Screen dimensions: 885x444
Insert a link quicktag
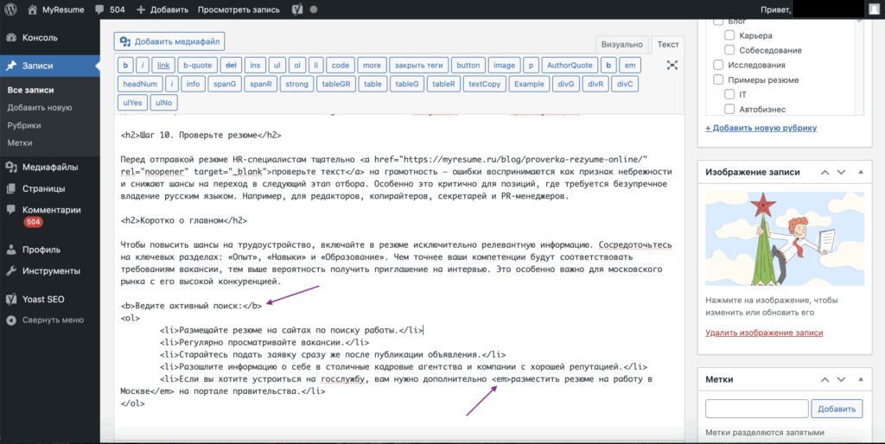coord(163,66)
